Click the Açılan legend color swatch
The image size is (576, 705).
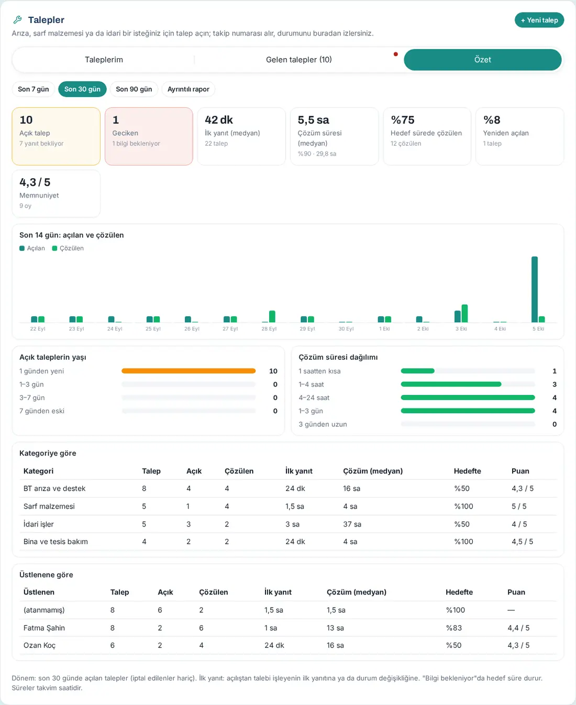tap(22, 248)
